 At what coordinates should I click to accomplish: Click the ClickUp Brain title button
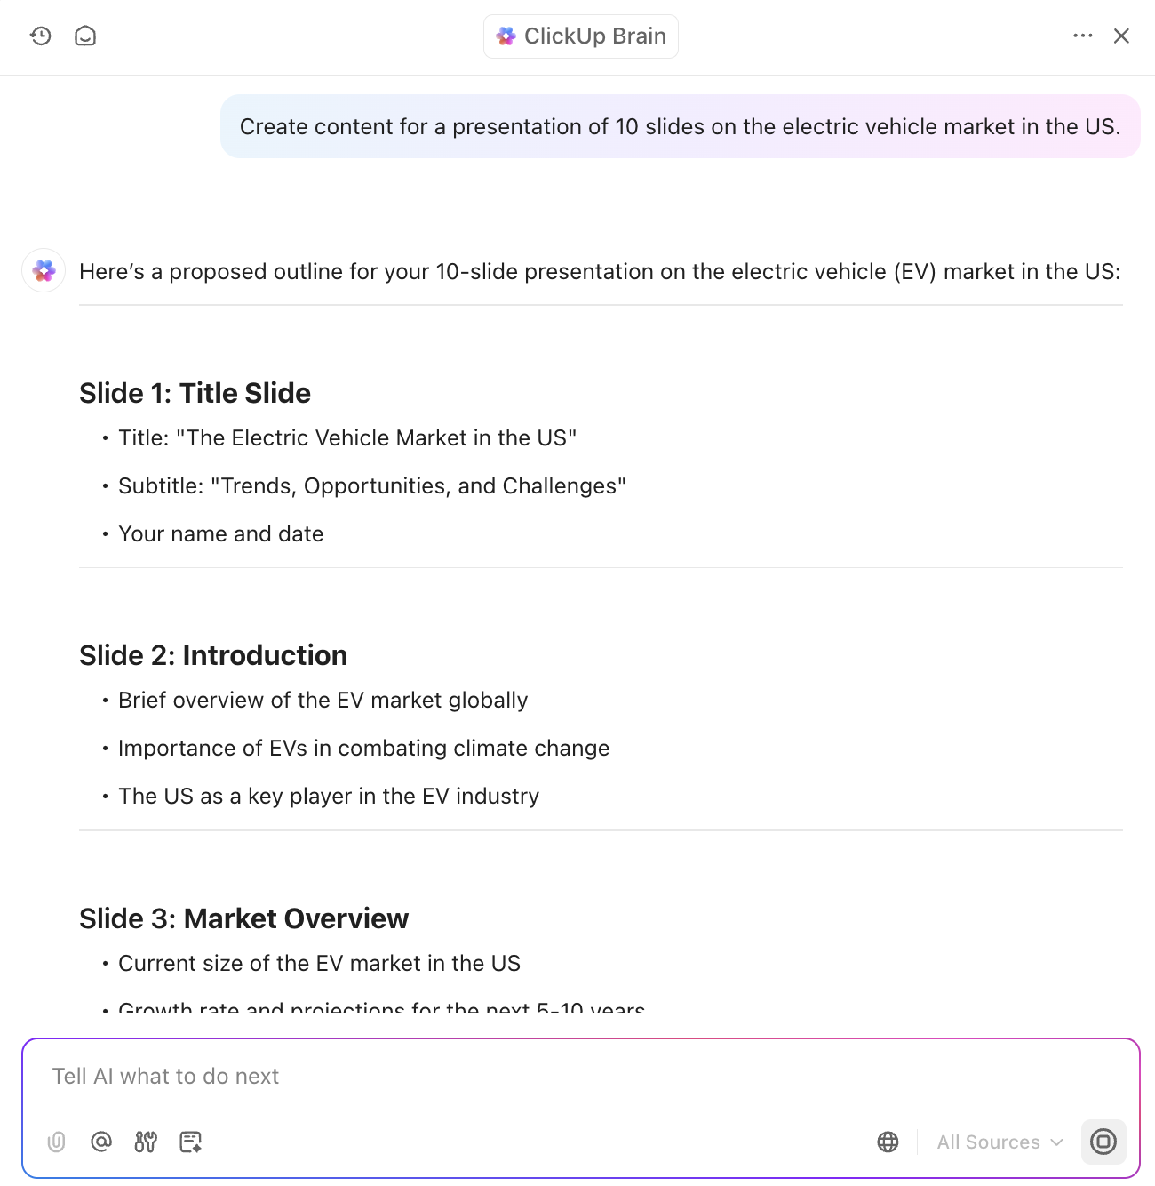pos(581,36)
